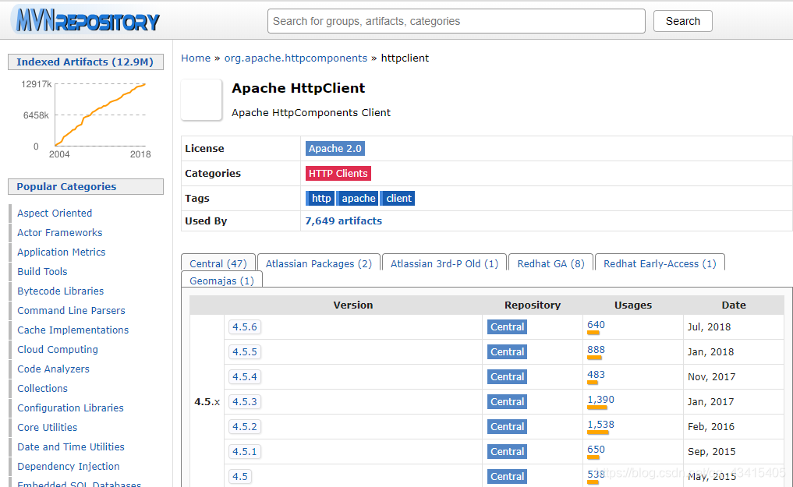793x487 pixels.
Task: Click the MVNRepository logo
Action: 86,21
